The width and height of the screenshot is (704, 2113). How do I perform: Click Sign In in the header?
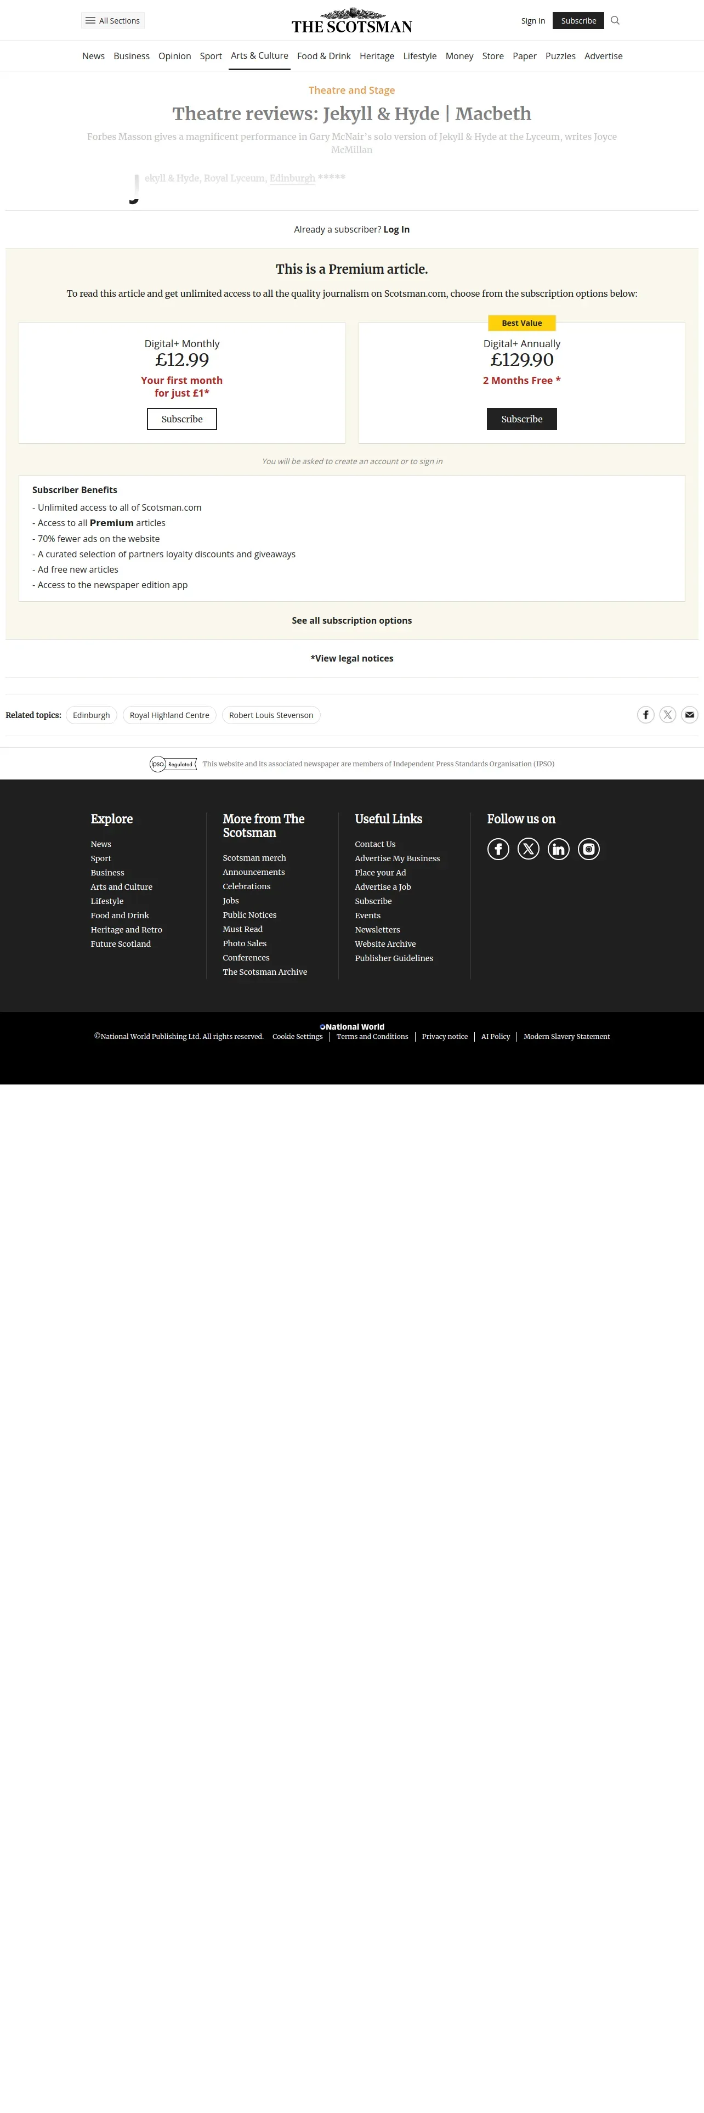click(x=533, y=20)
